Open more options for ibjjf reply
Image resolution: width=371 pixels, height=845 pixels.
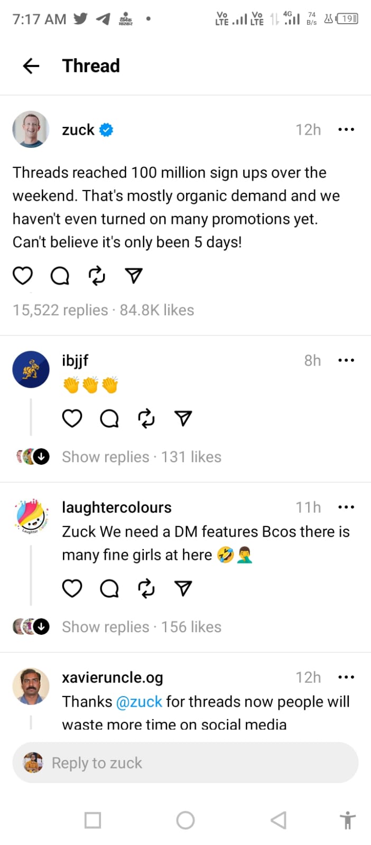(x=346, y=360)
